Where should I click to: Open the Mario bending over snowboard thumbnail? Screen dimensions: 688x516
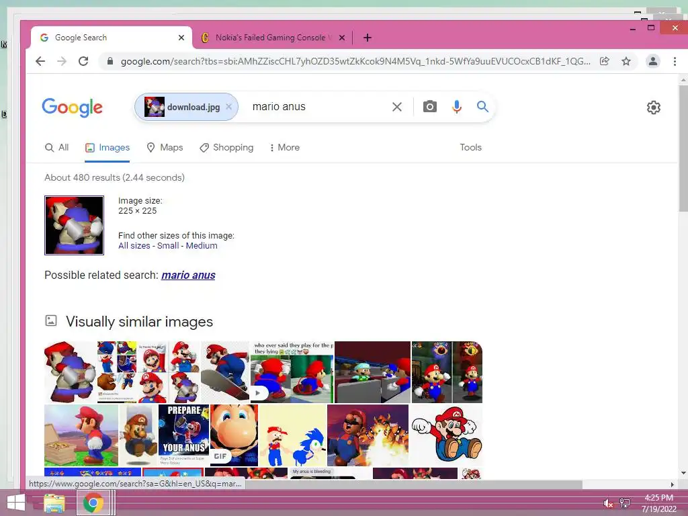coord(225,372)
